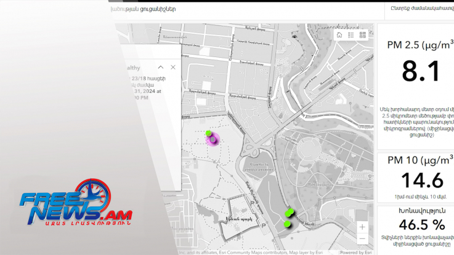Zoom in with the plus button
Image resolution: width=454 pixels, height=255 pixels.
(362, 227)
